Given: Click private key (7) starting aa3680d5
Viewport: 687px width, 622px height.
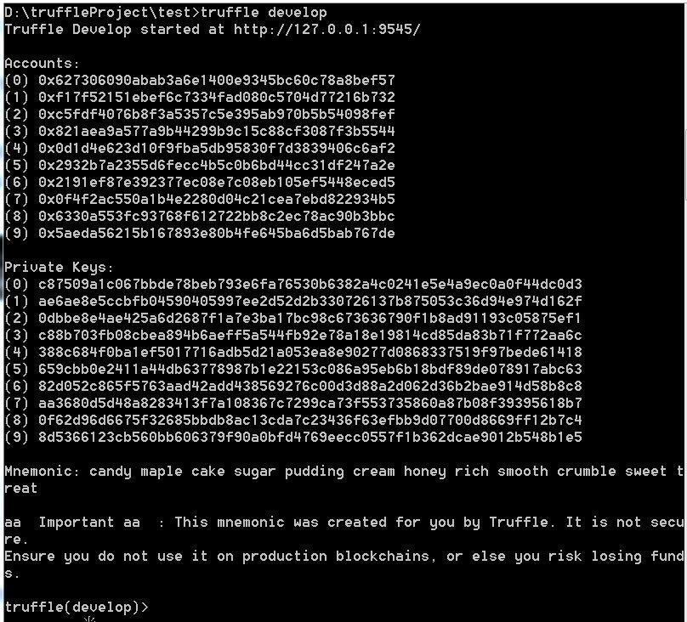Looking at the screenshot, I should pyautogui.click(x=310, y=403).
